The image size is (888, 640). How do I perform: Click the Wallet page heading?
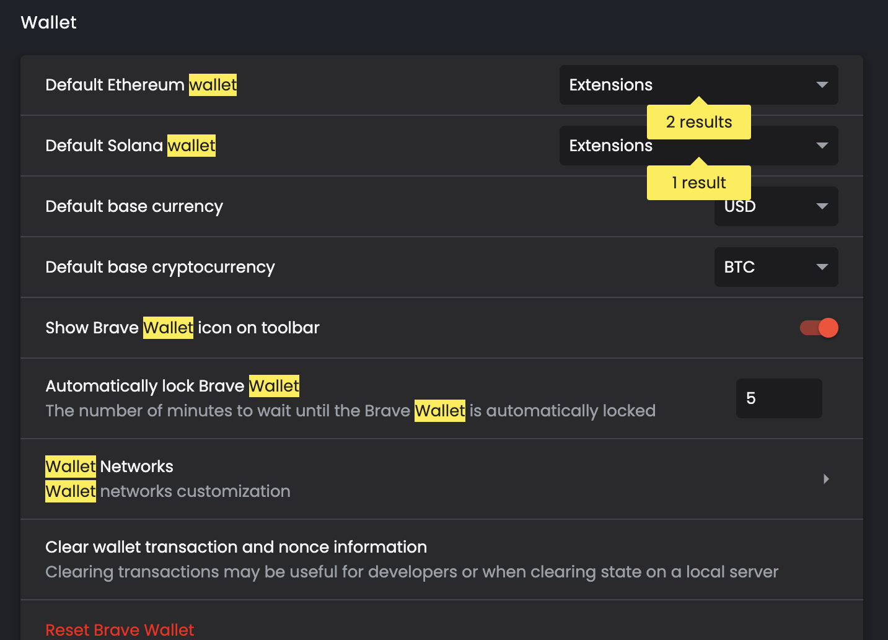[48, 22]
